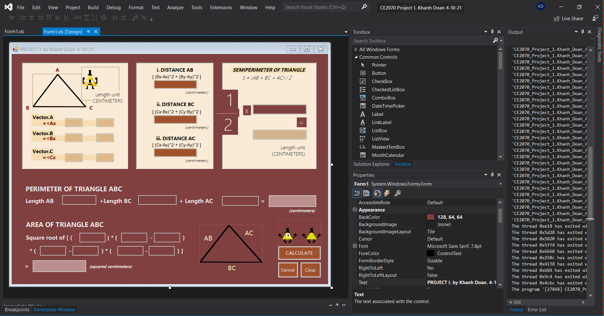Click the X multiply button on form
The height and width of the screenshot is (316, 604).
[247, 111]
